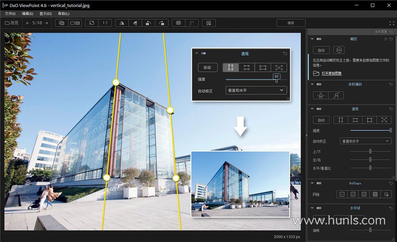Click the 强度 slider in right panel
Viewport: 397px width, 242px height.
(371, 131)
